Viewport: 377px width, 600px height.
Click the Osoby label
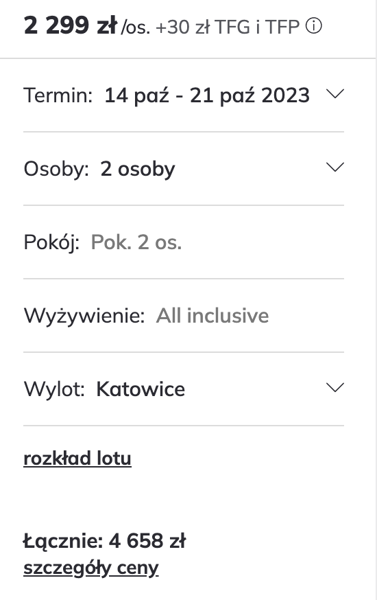pos(56,169)
